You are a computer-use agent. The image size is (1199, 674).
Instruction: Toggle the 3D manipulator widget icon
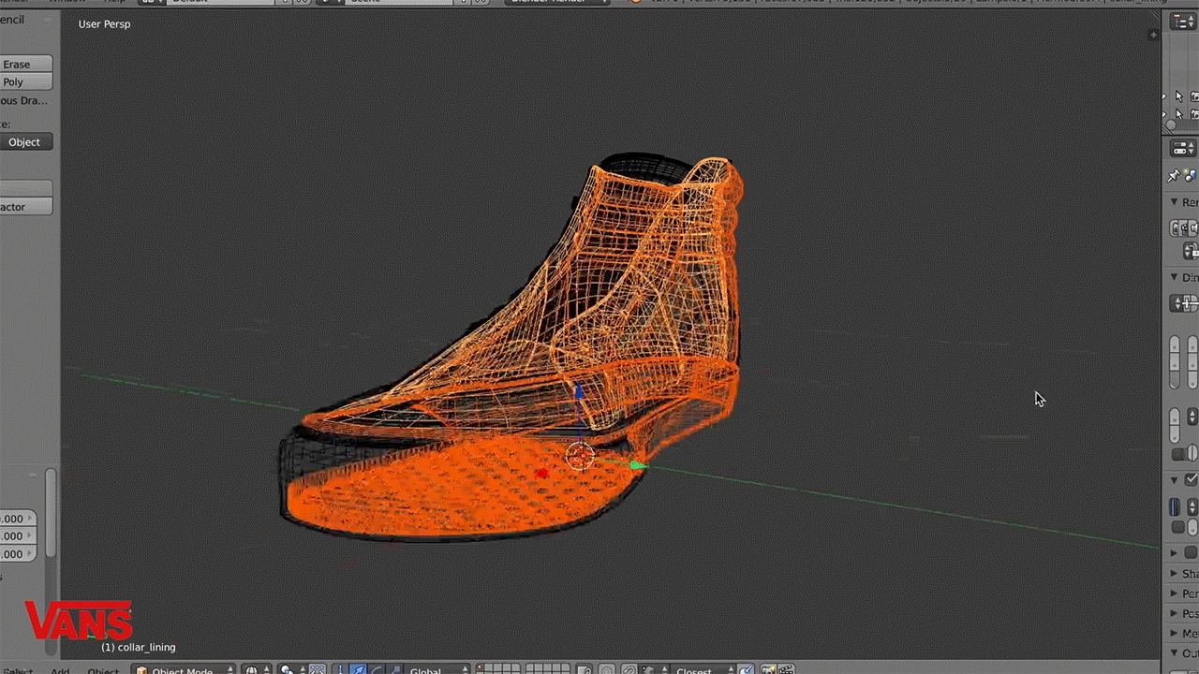coord(340,671)
